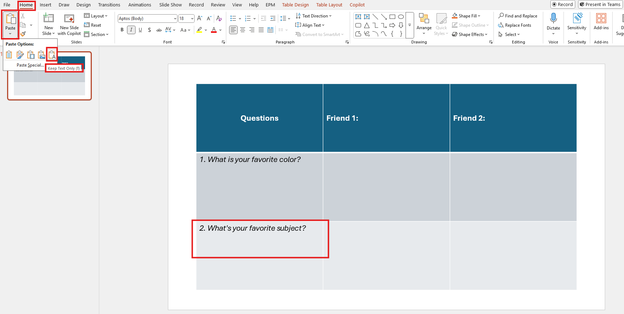
Task: Open the font size dropdown
Action: click(192, 19)
